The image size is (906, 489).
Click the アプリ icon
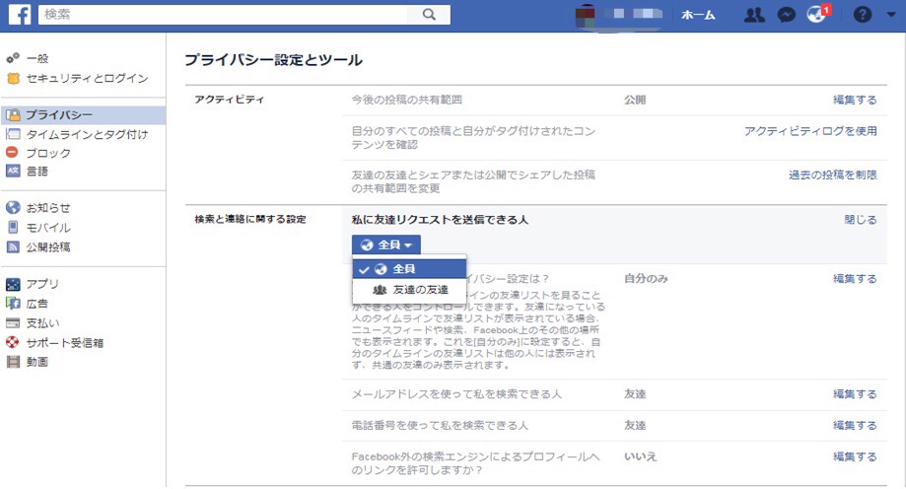pos(13,284)
